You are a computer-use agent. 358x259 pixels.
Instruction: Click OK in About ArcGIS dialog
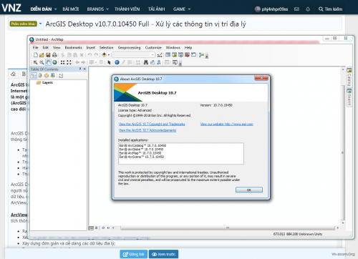tap(249, 190)
